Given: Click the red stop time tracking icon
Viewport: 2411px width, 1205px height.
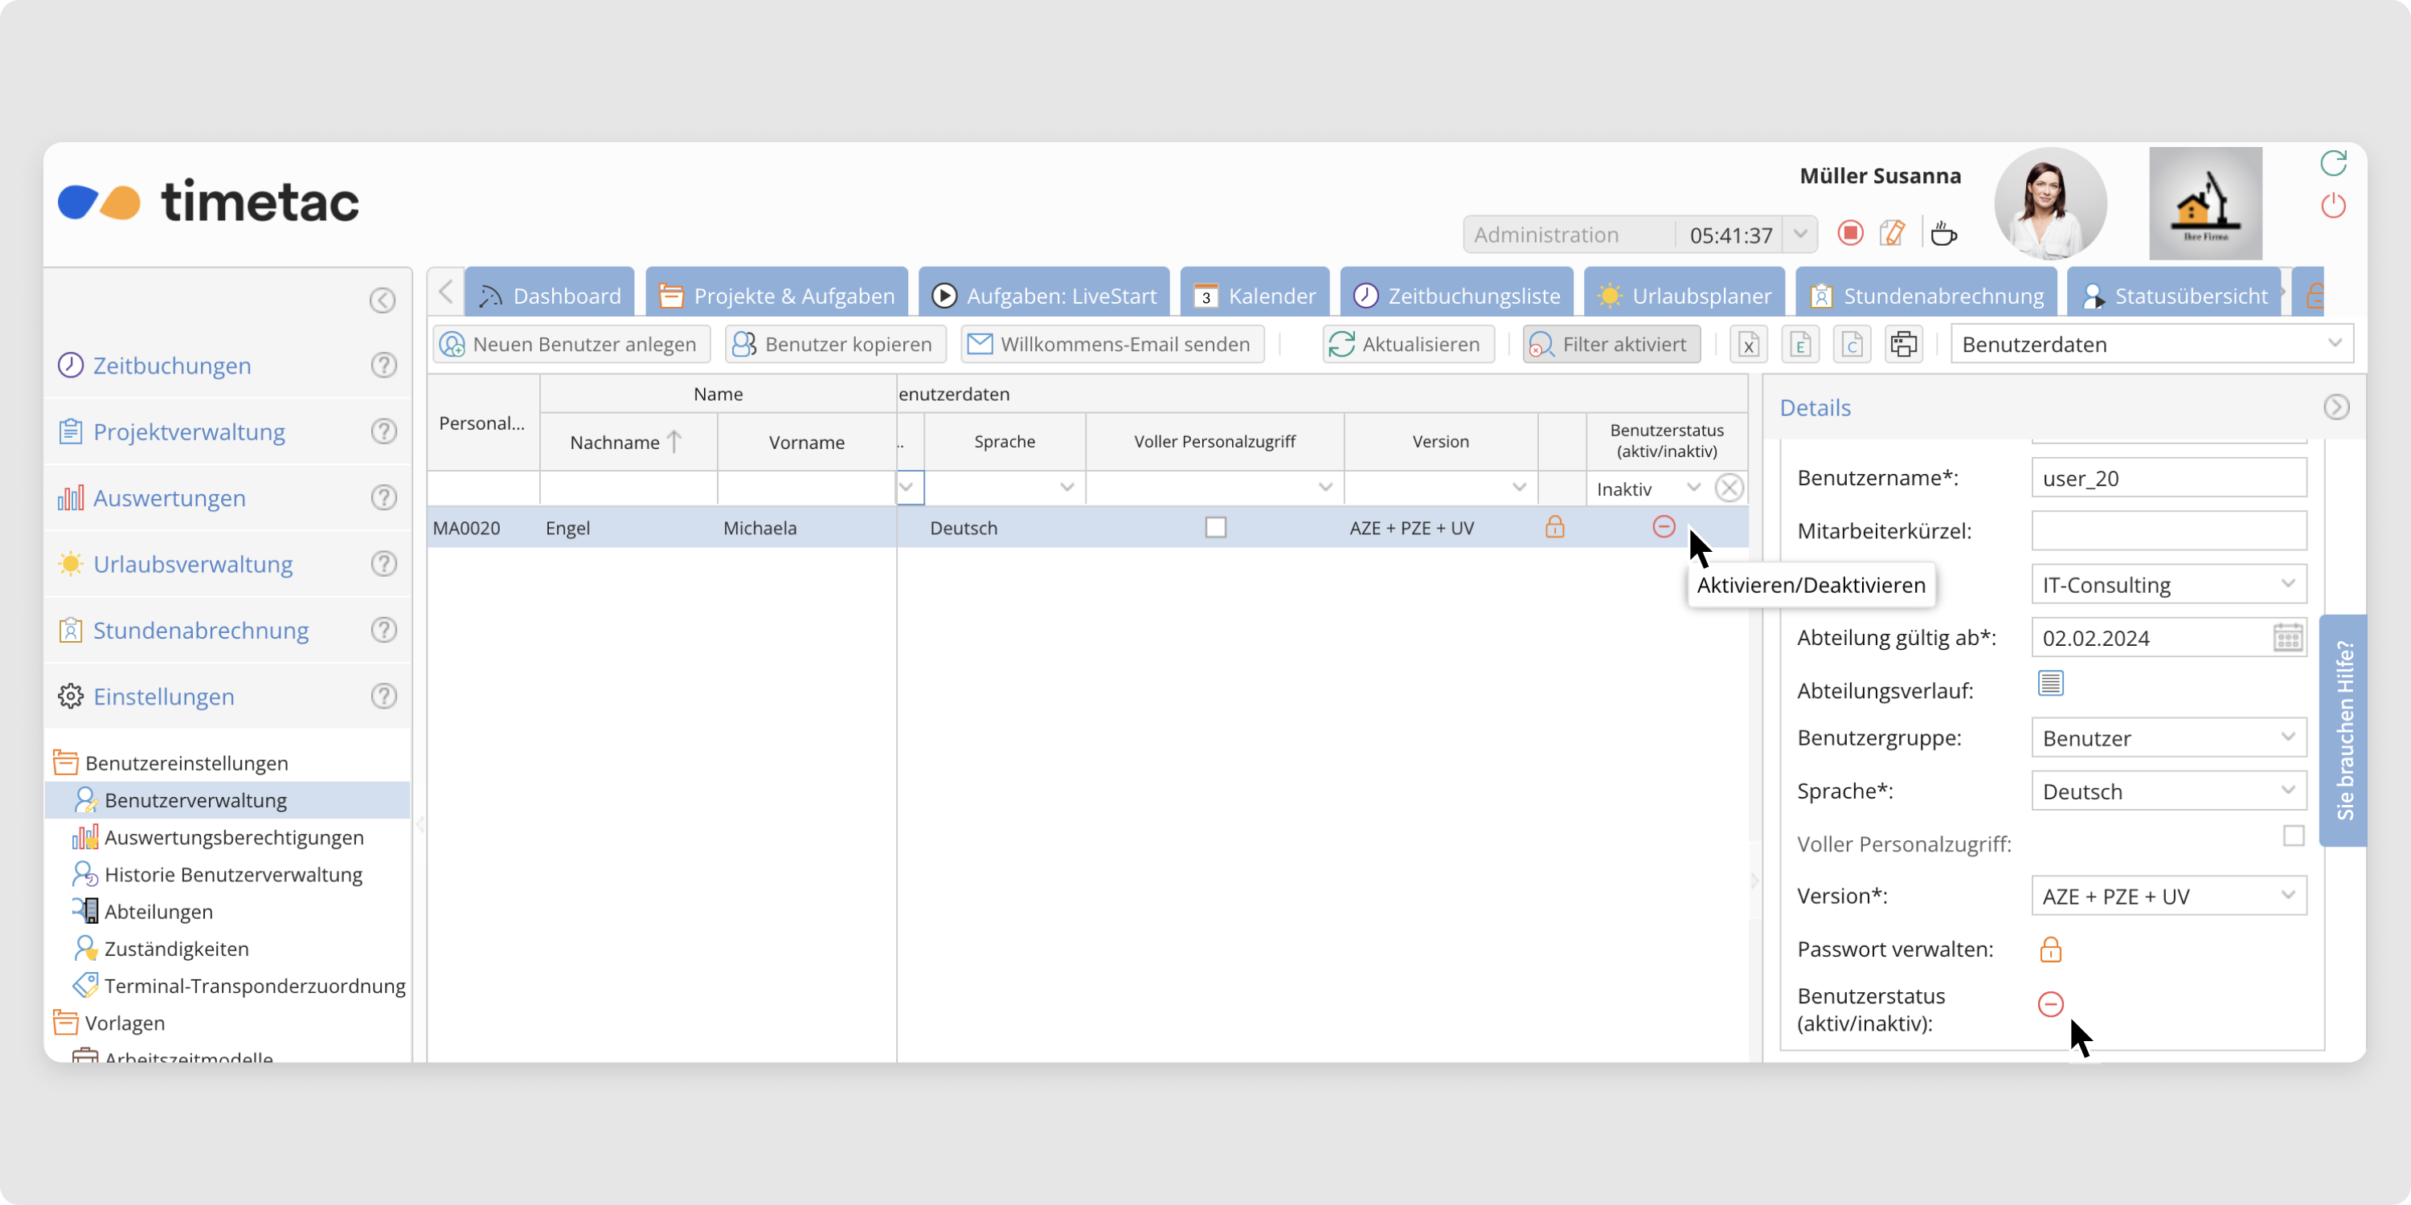Looking at the screenshot, I should tap(1849, 233).
